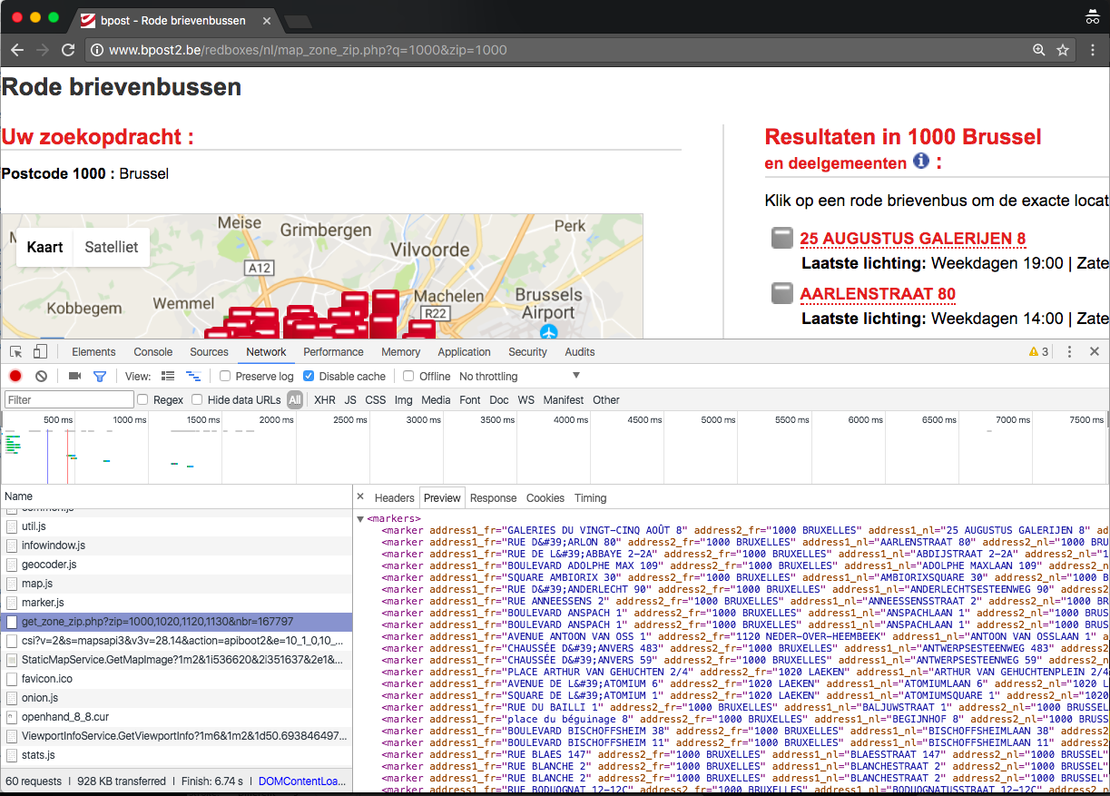1110x796 pixels.
Task: Enable the Preserve log checkbox
Action: tap(225, 377)
